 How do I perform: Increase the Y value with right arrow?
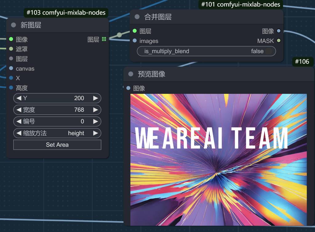click(x=95, y=98)
